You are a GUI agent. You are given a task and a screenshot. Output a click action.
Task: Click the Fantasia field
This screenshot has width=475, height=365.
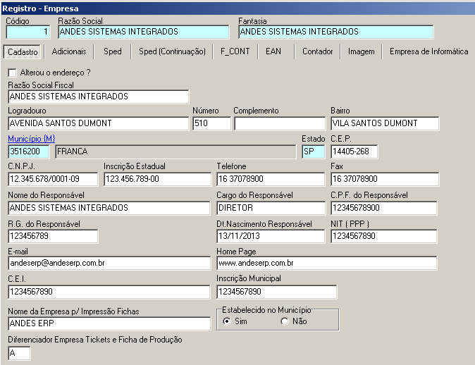tap(336, 32)
